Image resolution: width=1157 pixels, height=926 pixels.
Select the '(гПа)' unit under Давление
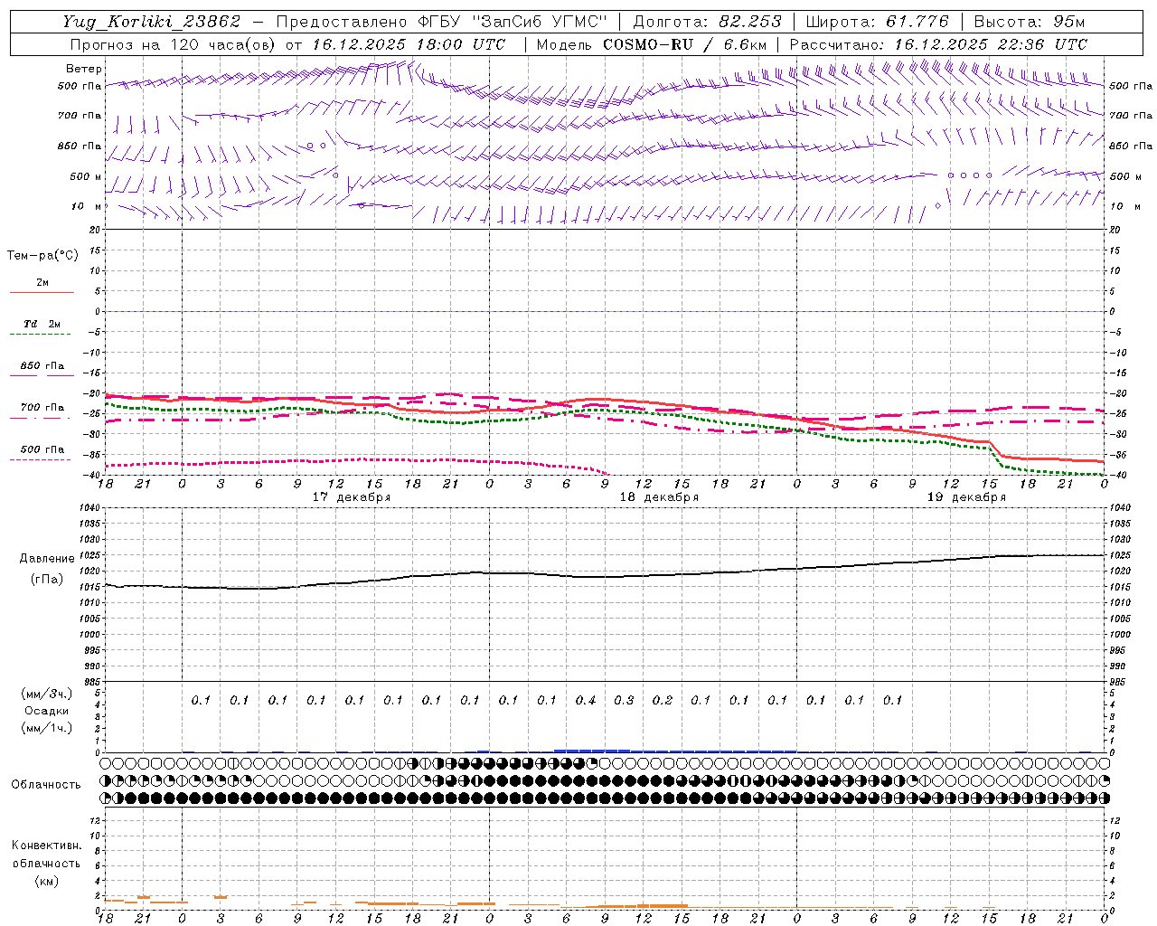tap(47, 580)
